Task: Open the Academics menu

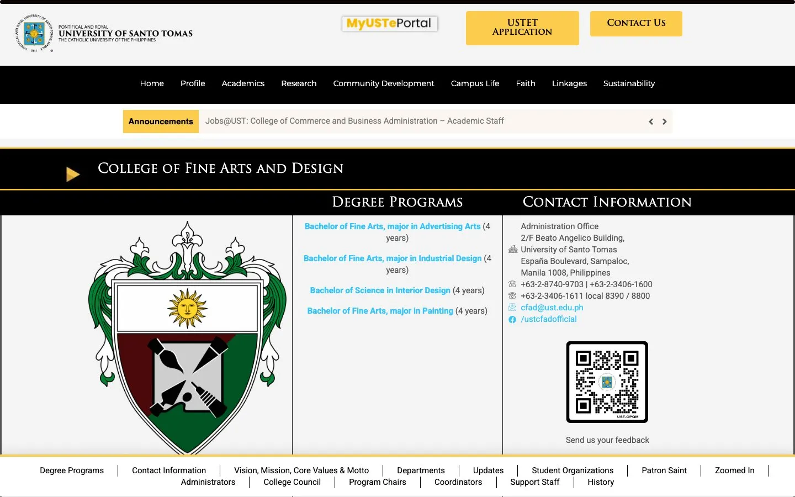Action: (243, 83)
